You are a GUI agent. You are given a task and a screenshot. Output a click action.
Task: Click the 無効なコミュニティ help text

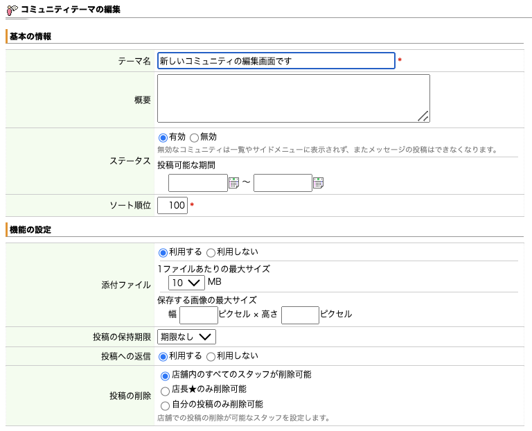pyautogui.click(x=328, y=150)
